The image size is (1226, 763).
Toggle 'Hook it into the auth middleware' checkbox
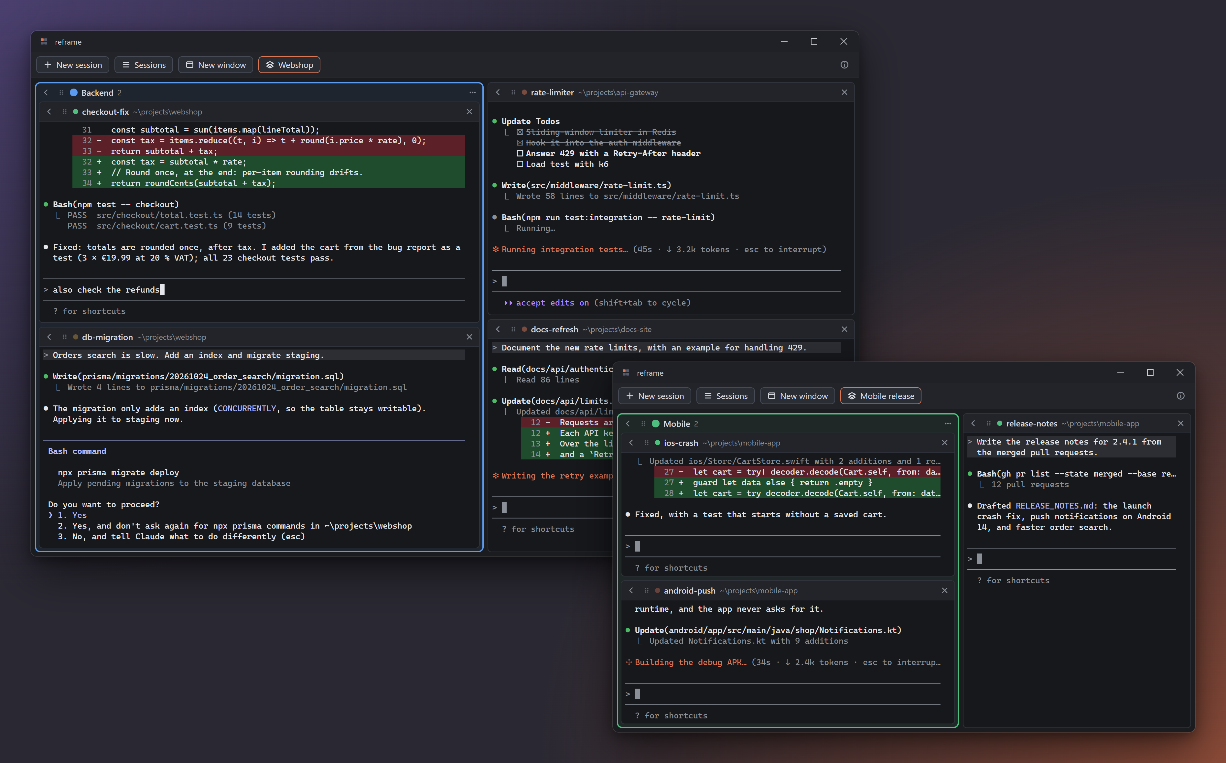point(520,143)
